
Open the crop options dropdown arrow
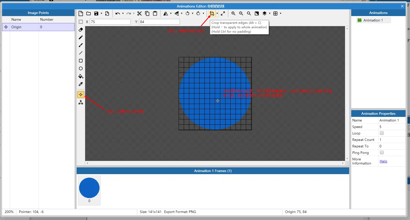pyautogui.click(x=217, y=13)
